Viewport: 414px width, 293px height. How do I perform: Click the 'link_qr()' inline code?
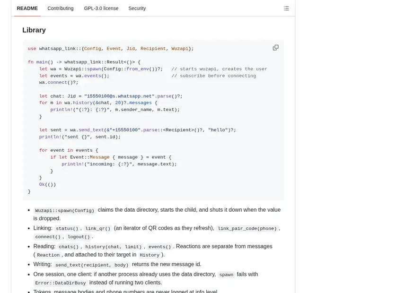pyautogui.click(x=97, y=229)
